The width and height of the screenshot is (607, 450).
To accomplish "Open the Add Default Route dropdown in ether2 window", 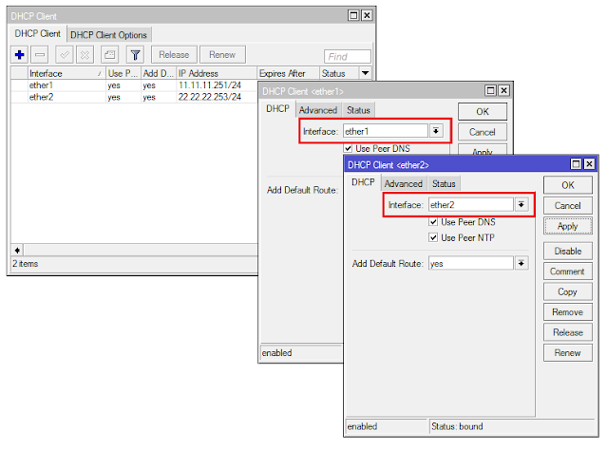I will (522, 264).
